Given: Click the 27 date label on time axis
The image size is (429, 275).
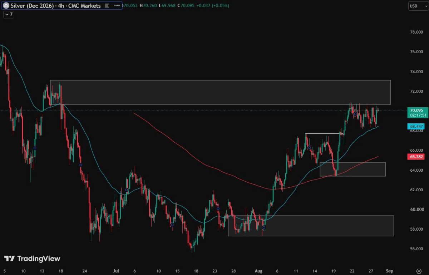Looking at the screenshot, I should tap(371, 271).
